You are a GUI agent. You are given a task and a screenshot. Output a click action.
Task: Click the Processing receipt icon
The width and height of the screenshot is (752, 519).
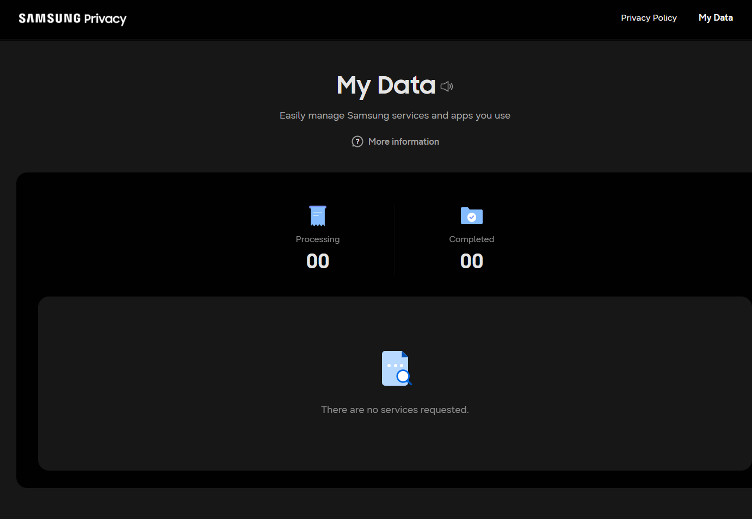click(x=318, y=215)
